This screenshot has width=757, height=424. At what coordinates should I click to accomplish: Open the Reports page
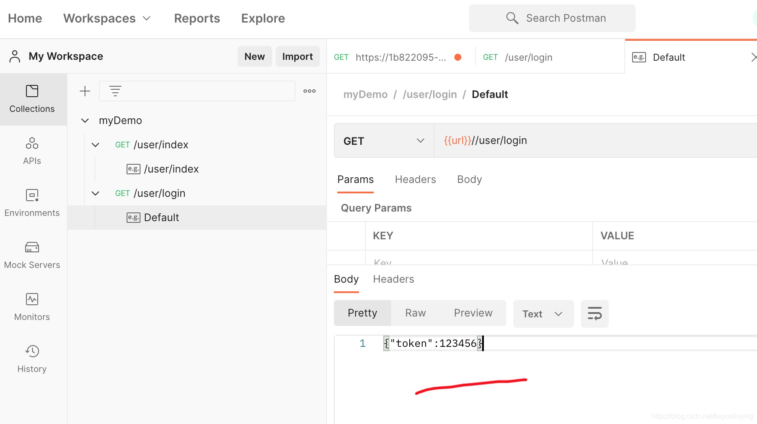(197, 18)
